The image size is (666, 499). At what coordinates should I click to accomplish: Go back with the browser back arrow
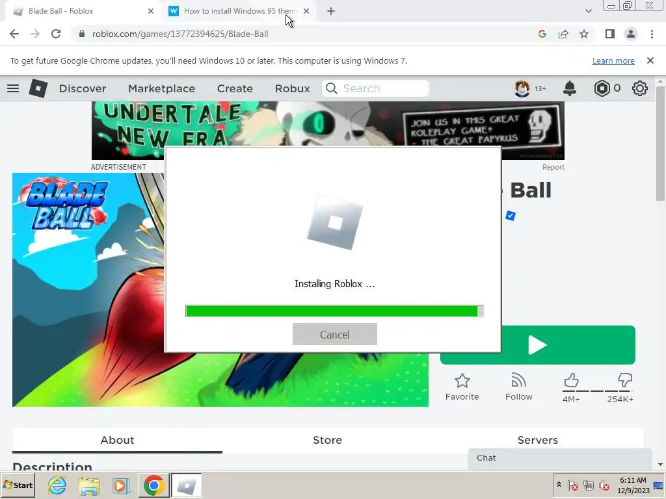14,34
